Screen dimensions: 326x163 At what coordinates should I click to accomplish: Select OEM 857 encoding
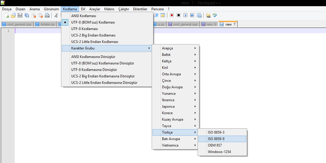coord(222,145)
